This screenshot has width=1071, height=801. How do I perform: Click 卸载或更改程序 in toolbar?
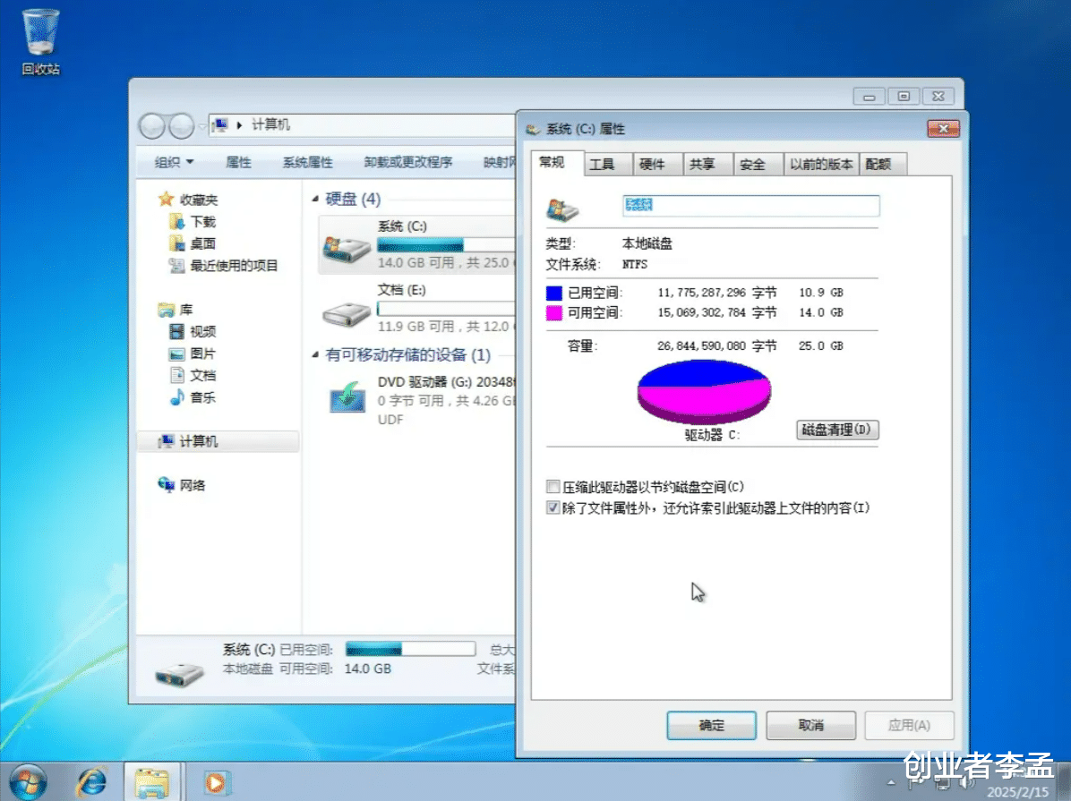pyautogui.click(x=407, y=162)
